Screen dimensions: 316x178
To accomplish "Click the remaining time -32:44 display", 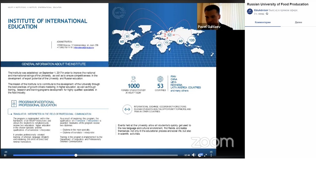I will coord(187,155).
